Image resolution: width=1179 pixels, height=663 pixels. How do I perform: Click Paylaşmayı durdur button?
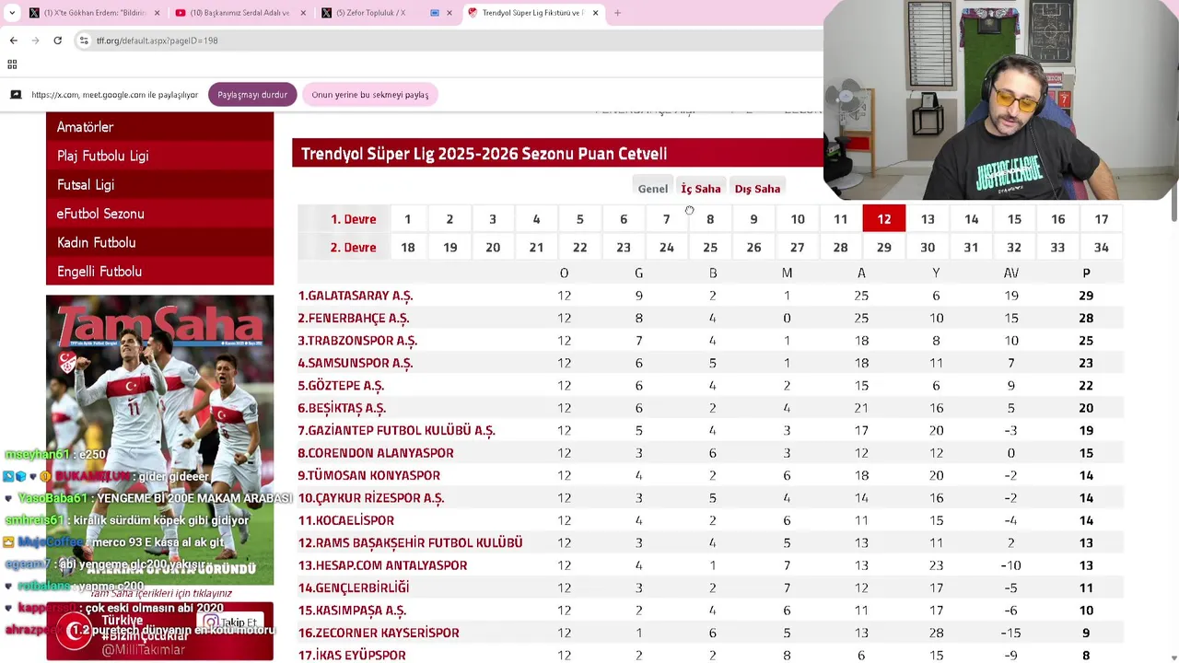[252, 95]
